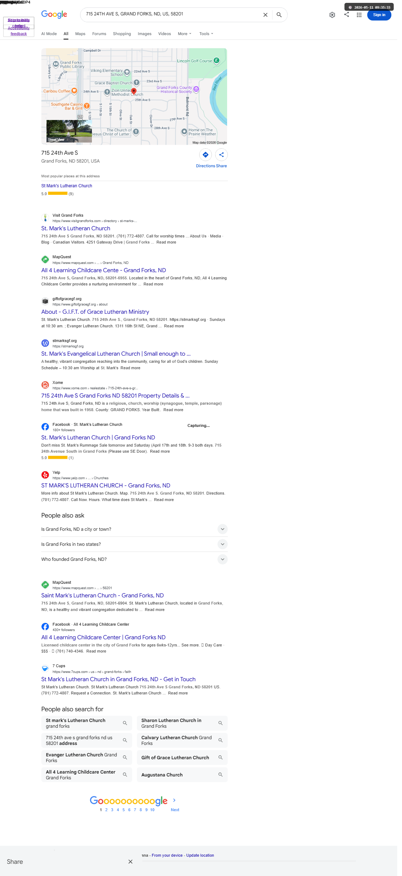
Task: Click the Directions icon
Action: point(206,155)
